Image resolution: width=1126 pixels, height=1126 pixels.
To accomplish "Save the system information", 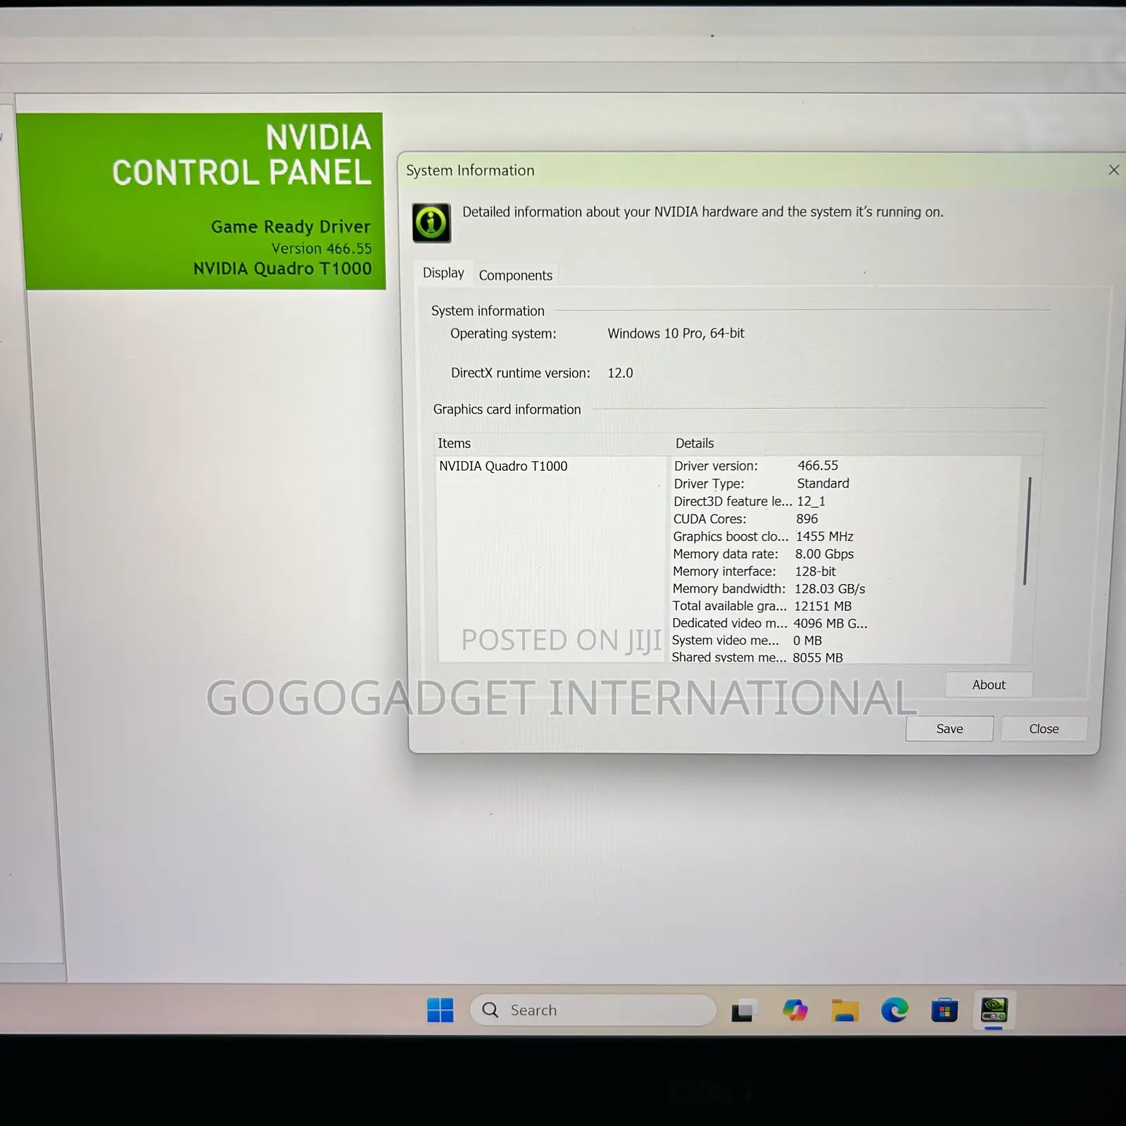I will 949,729.
